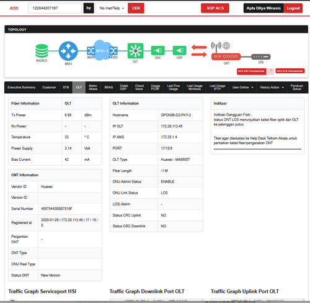The height and width of the screenshot is (303, 310).
Task: Click the RADIUS database icon in topology
Action: pyautogui.click(x=42, y=51)
